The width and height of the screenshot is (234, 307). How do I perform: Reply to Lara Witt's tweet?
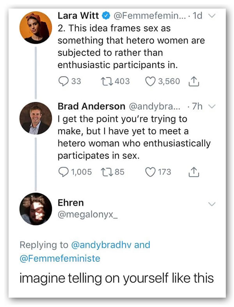coord(63,81)
